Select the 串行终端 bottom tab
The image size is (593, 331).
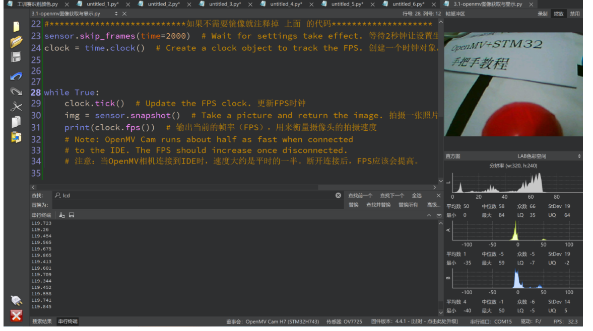pos(68,321)
